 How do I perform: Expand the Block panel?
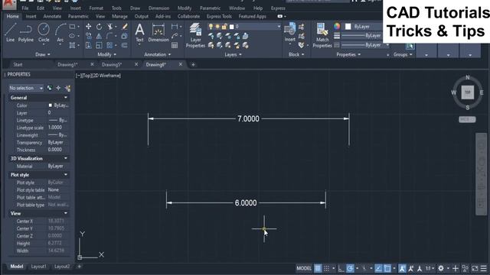pyautogui.click(x=296, y=54)
